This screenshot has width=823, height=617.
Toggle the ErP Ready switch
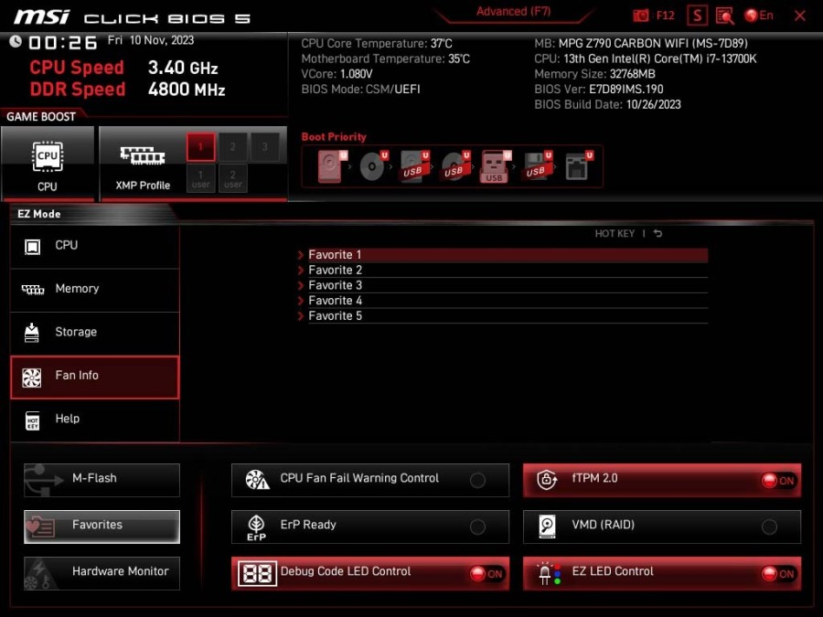477,527
